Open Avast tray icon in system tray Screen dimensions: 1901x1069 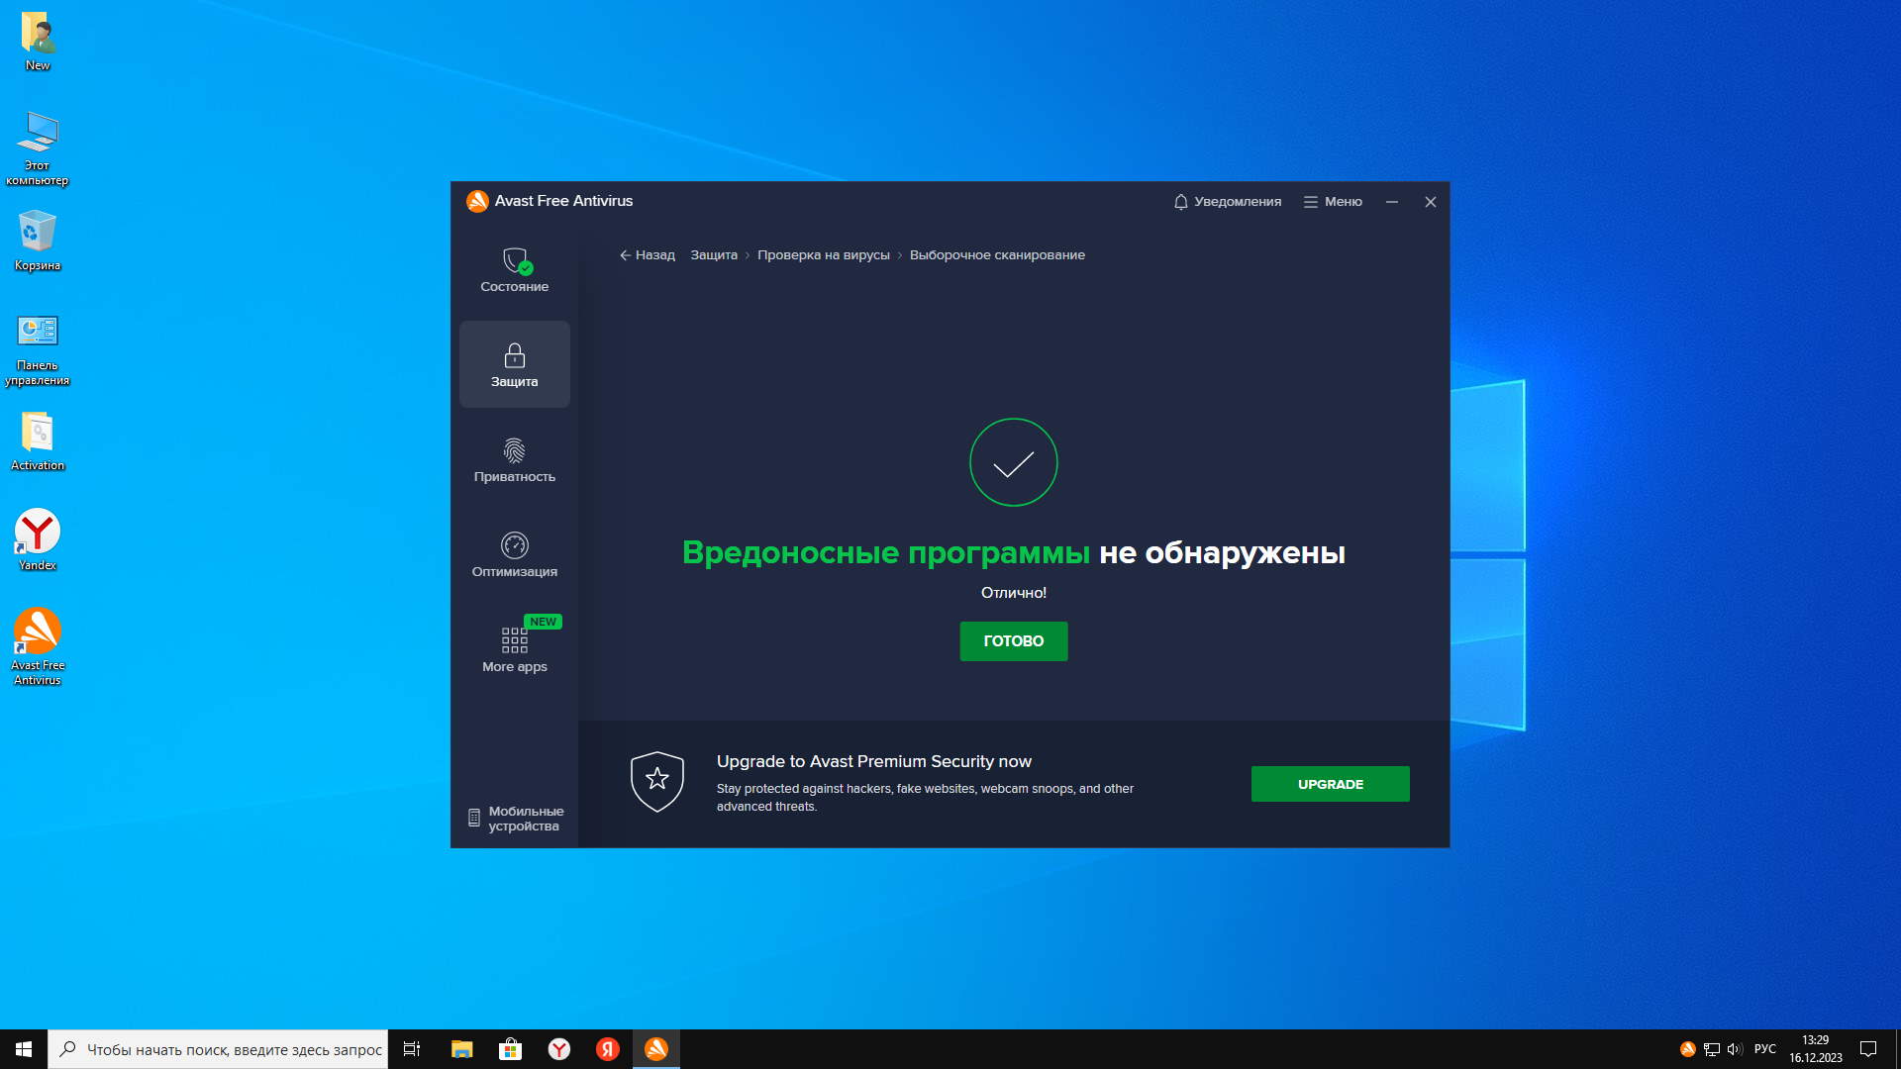[x=1687, y=1049]
